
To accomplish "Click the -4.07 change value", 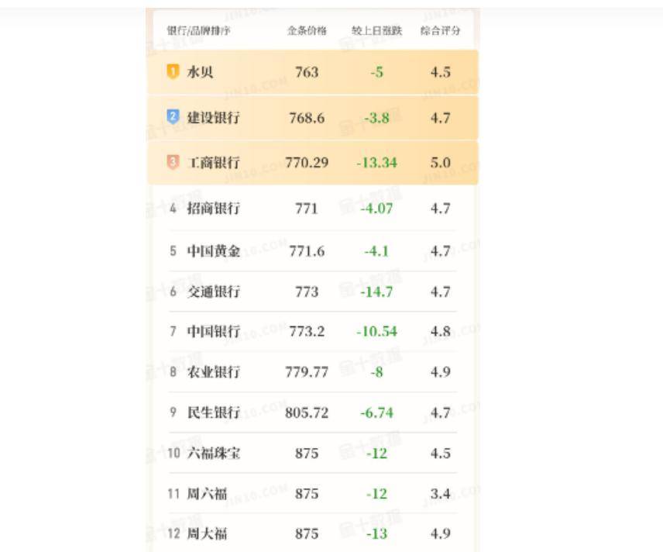I will [x=376, y=209].
